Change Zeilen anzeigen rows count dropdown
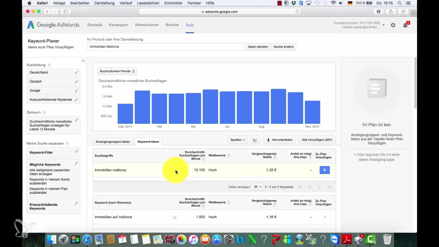 point(257,187)
